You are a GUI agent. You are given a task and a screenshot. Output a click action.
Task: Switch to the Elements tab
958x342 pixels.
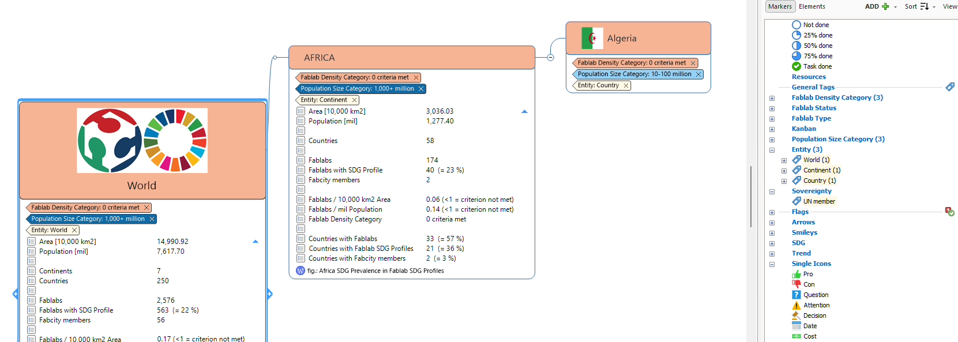coord(812,6)
